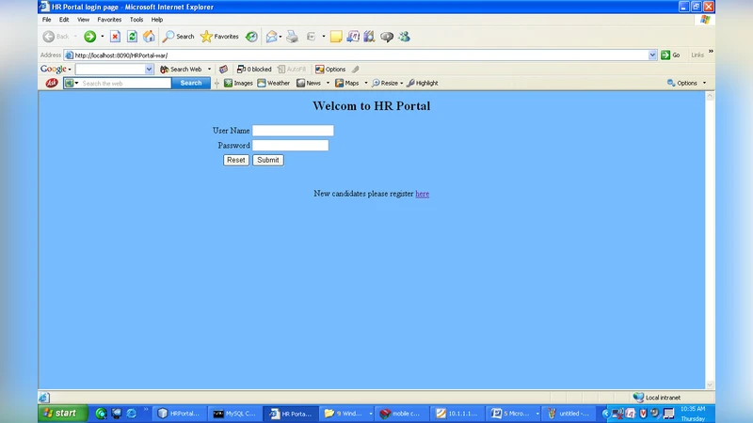This screenshot has width=753, height=423.
Task: Follow the 'here' registration link
Action: click(422, 194)
